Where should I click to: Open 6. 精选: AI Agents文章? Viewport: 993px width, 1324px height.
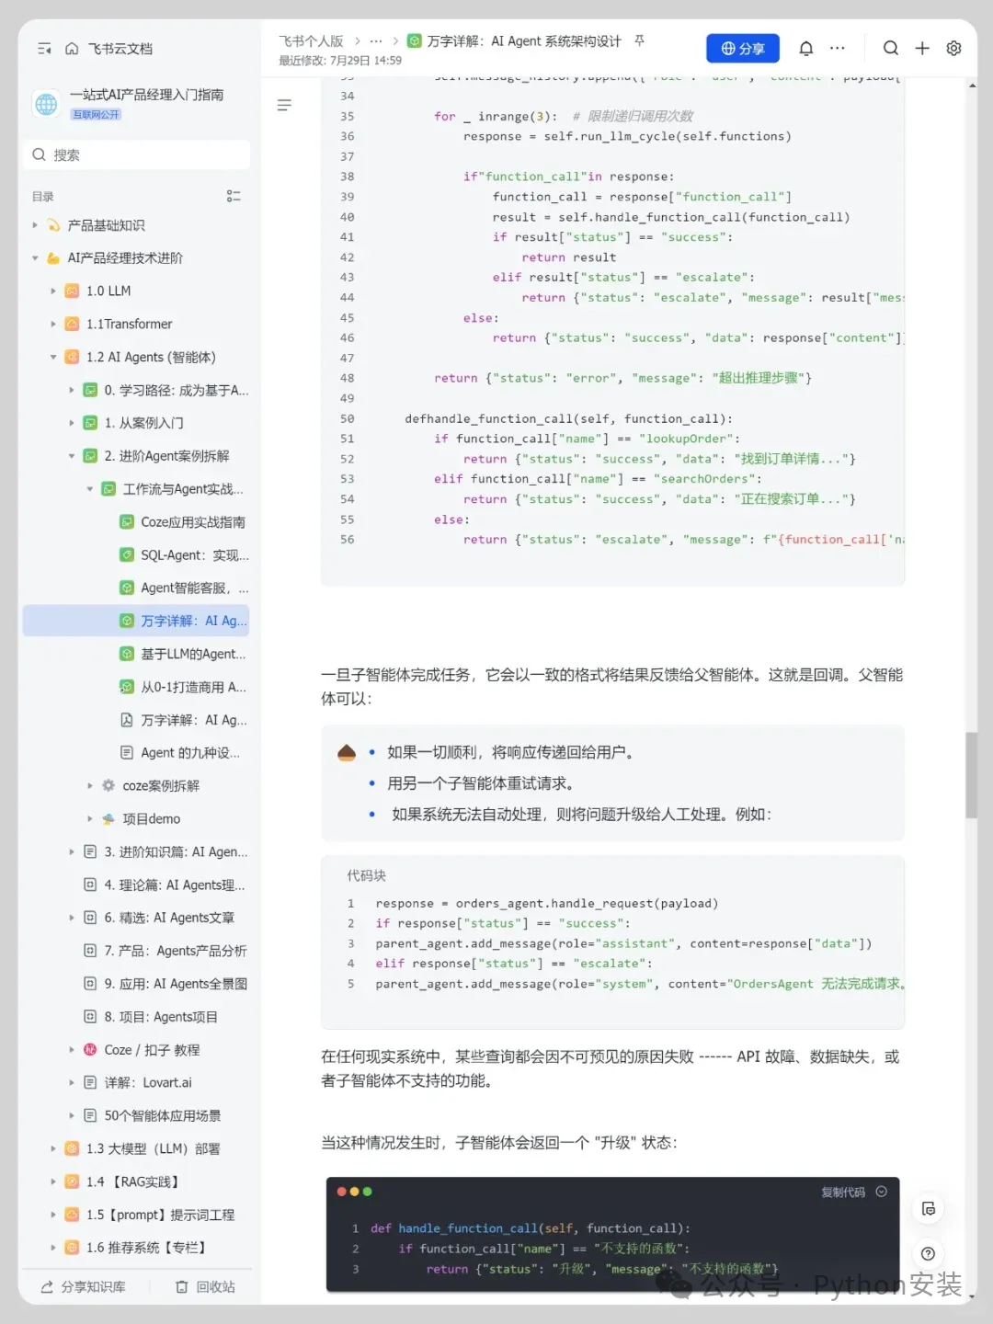[168, 918]
